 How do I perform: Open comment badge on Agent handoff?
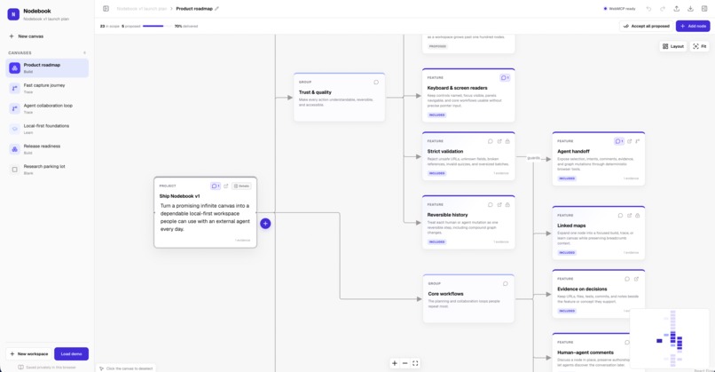[619, 141]
